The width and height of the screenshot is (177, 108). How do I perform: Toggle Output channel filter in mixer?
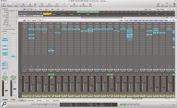click(x=156, y=20)
